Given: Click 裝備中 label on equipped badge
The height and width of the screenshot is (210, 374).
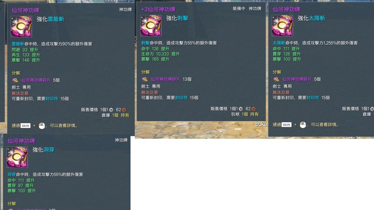Looking at the screenshot, I should (239, 9).
